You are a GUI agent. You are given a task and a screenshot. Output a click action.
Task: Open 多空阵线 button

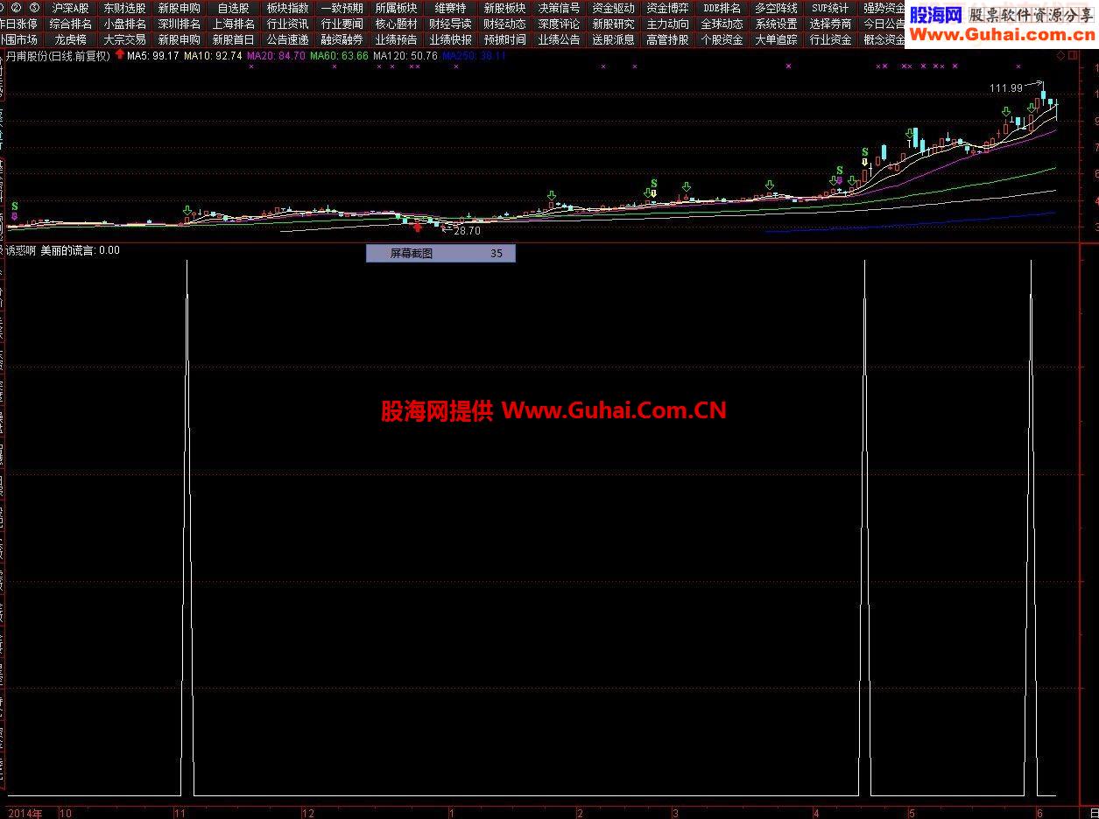(x=777, y=8)
